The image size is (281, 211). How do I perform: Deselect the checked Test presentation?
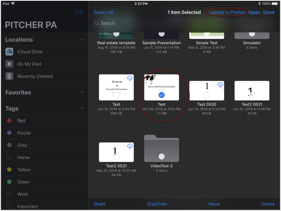pyautogui.click(x=162, y=95)
